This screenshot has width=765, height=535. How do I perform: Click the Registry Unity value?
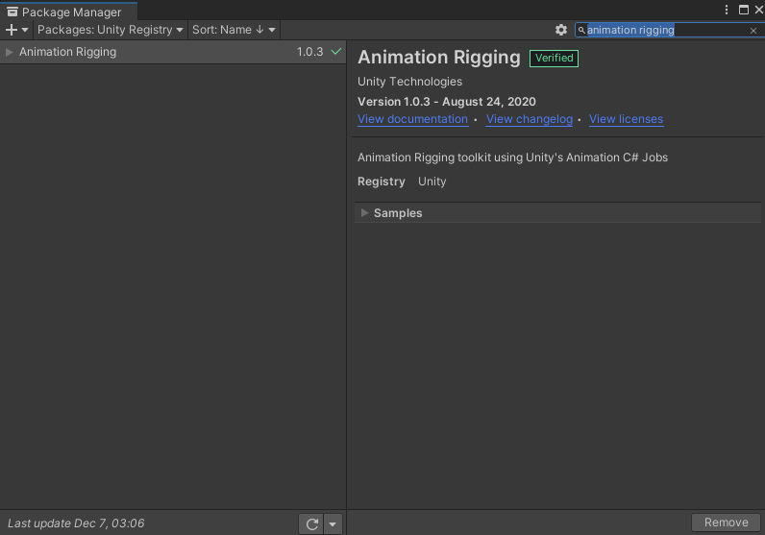pyautogui.click(x=432, y=182)
